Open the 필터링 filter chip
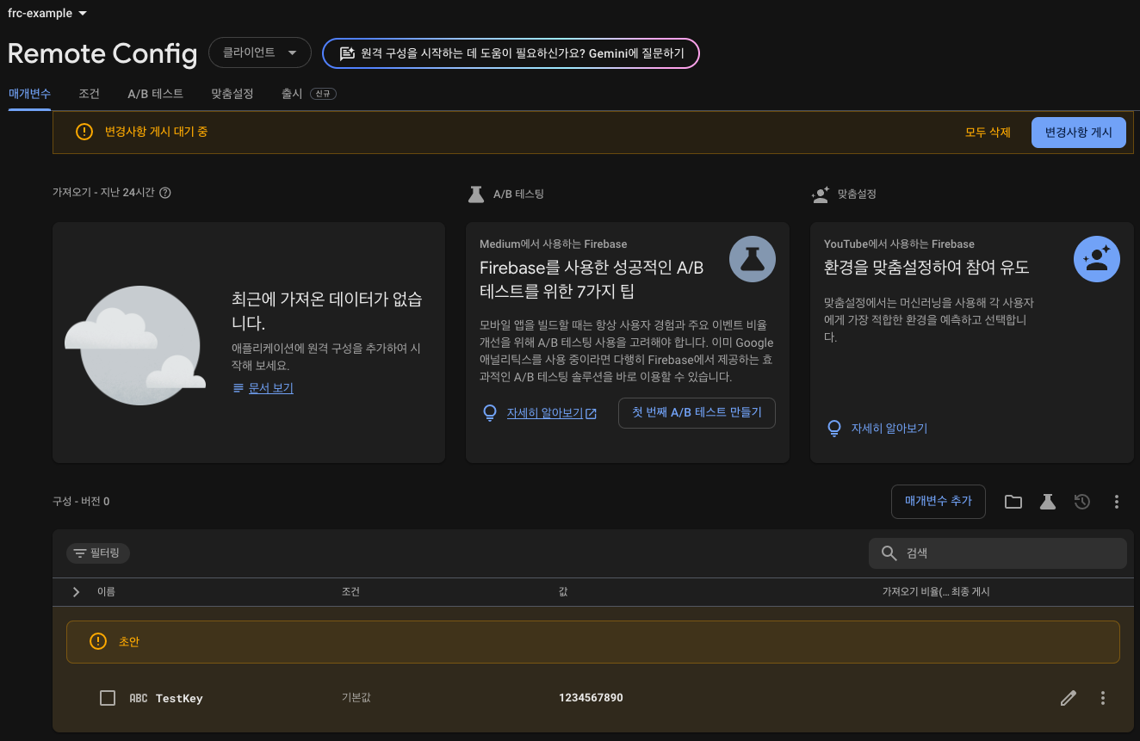 (x=98, y=553)
